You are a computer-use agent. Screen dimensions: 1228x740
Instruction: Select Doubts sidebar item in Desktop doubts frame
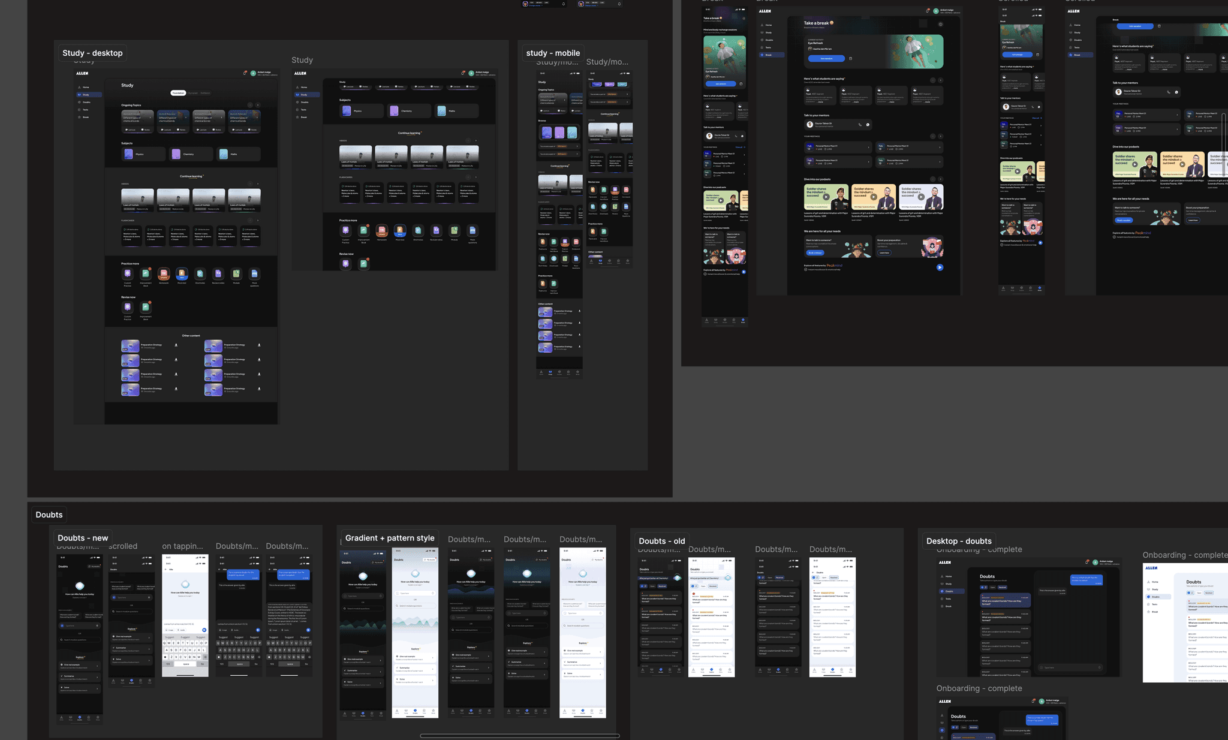(949, 591)
